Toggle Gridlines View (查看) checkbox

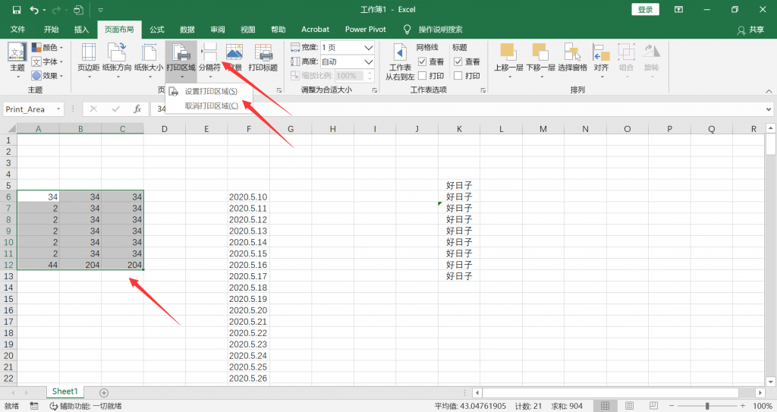click(x=422, y=61)
